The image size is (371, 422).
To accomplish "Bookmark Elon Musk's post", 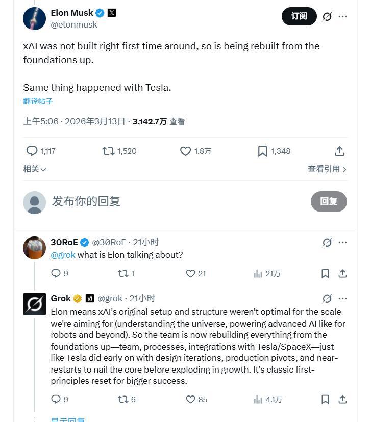I will (x=262, y=151).
